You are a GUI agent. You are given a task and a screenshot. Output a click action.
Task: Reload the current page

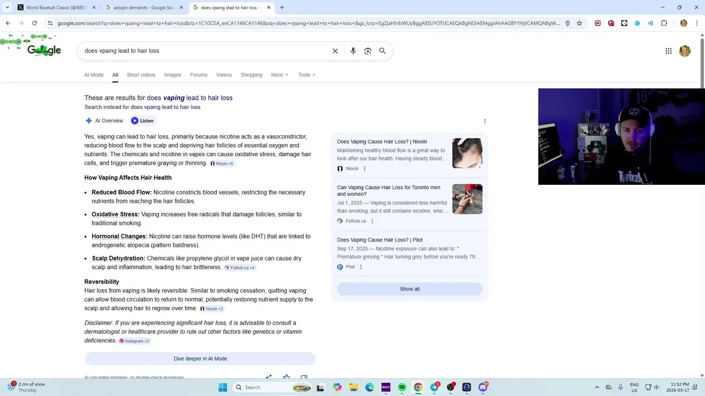[x=34, y=23]
